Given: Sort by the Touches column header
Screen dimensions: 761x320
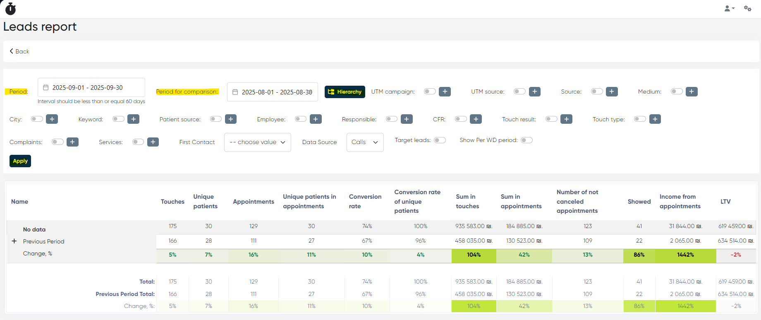Looking at the screenshot, I should tap(172, 202).
